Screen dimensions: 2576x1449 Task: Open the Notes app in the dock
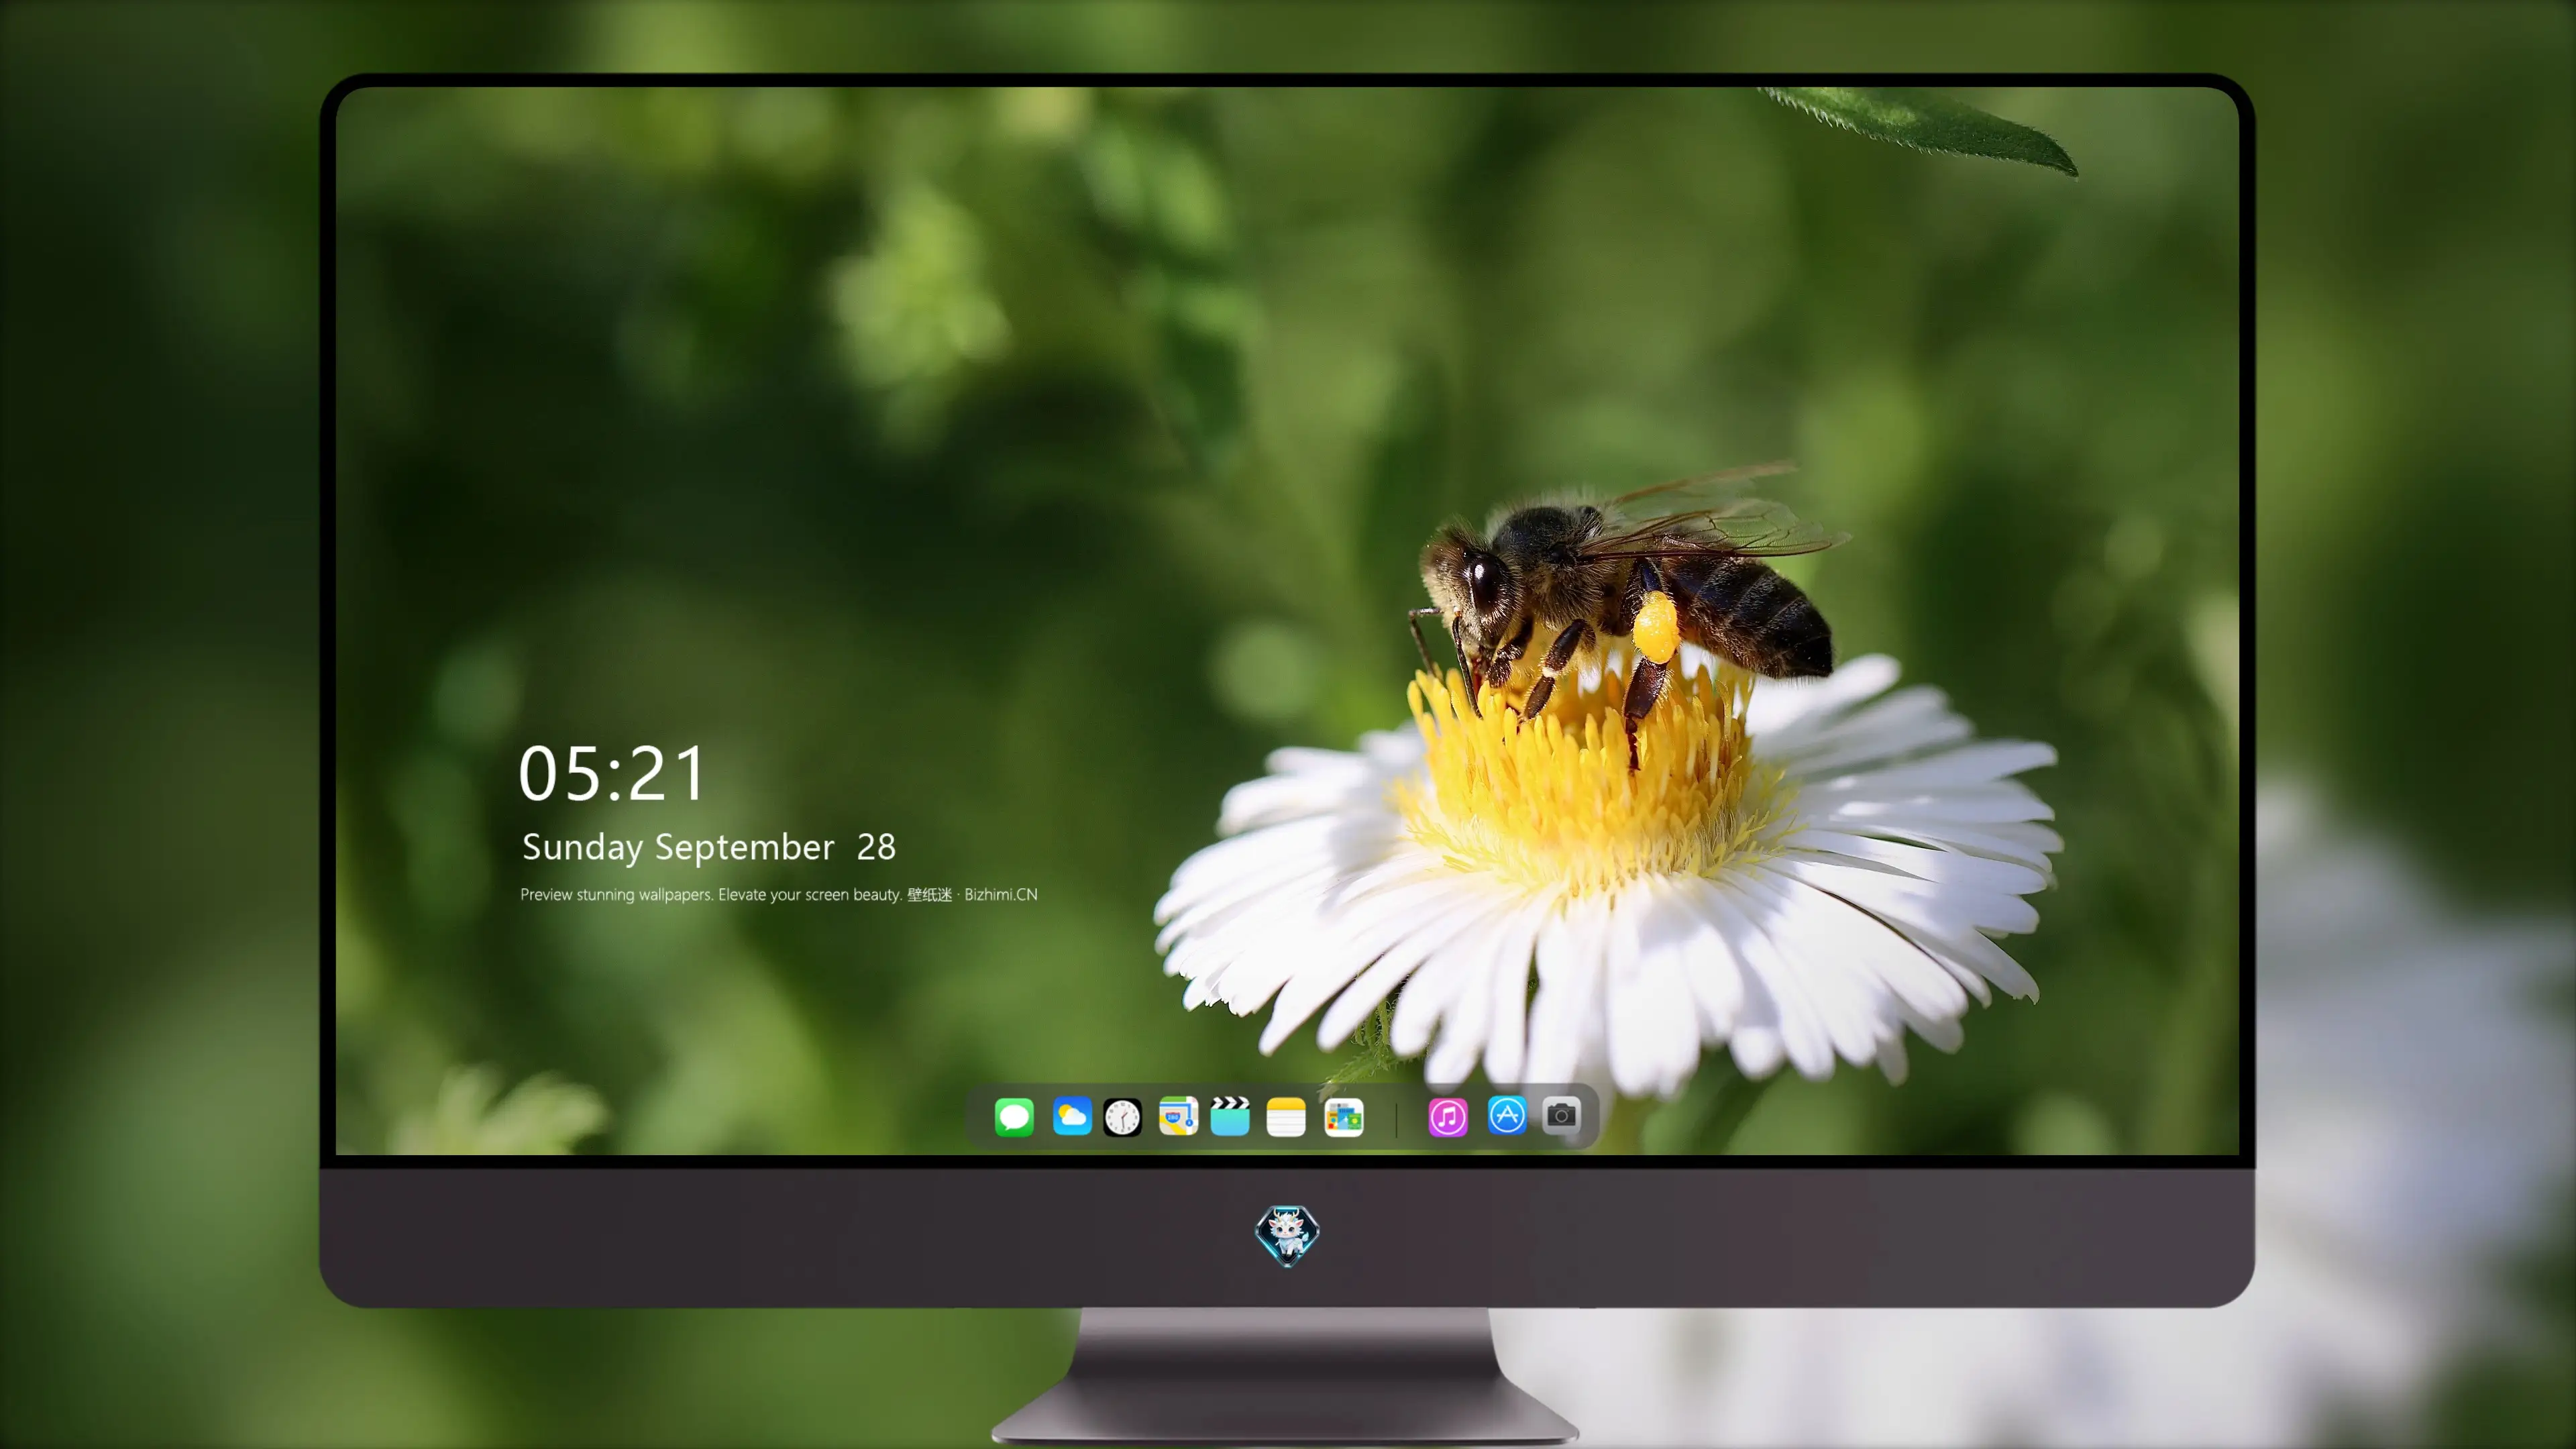[1286, 1116]
